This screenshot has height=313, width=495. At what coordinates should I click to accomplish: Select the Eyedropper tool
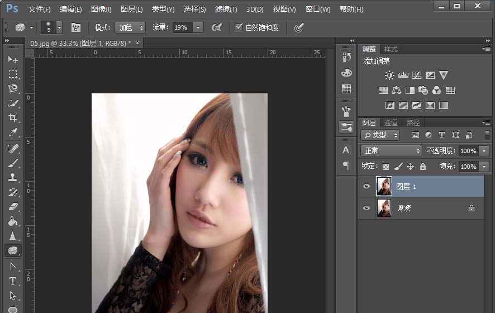point(12,132)
